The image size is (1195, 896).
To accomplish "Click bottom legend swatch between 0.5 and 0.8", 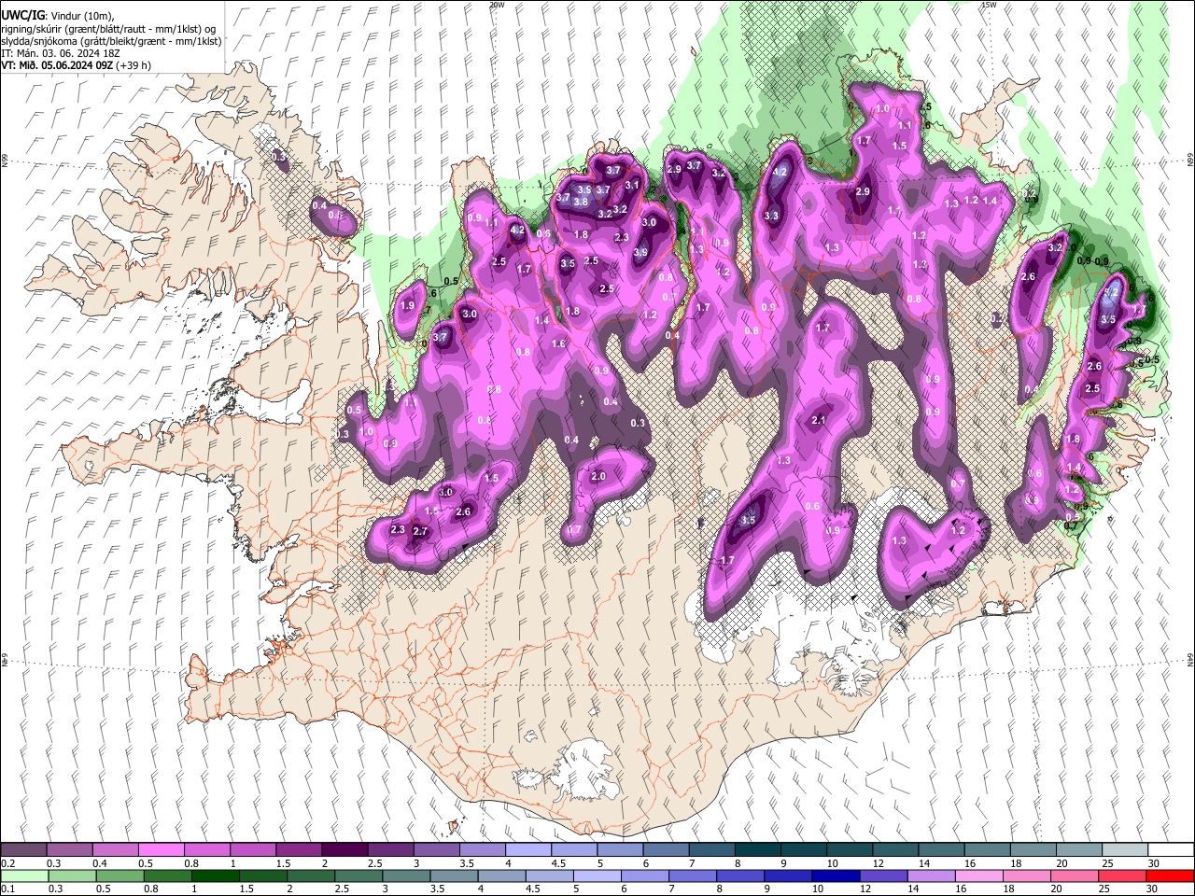I will pos(119,875).
